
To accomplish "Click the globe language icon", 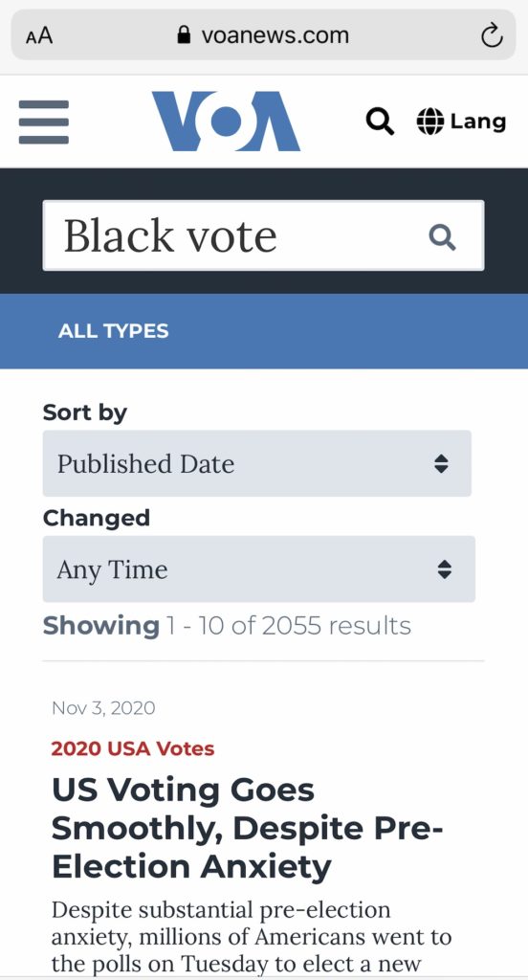I will click(429, 122).
